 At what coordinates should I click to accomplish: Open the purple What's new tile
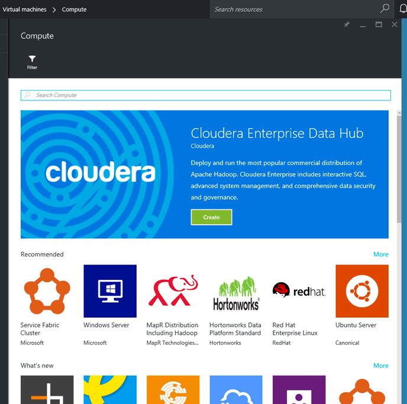299,389
